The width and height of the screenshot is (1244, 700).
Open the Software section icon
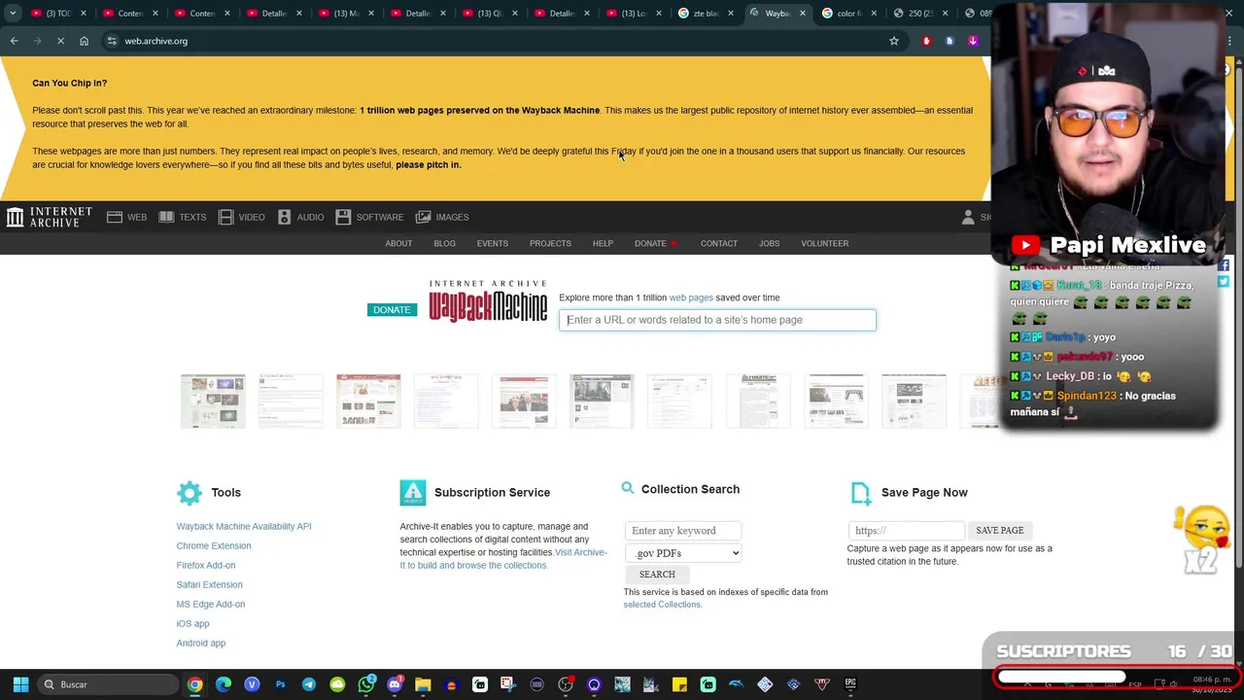(x=343, y=217)
